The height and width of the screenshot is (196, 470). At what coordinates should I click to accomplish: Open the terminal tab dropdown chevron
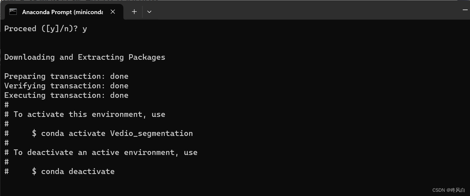pyautogui.click(x=149, y=11)
